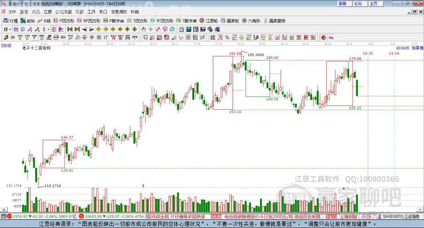Click the 603605 珀莱雅 stock name
This screenshot has width=424, height=228.
pos(410,48)
